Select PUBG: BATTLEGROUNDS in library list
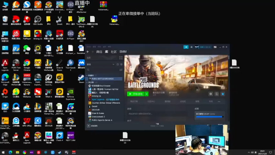The image size is (275, 155). (x=104, y=79)
